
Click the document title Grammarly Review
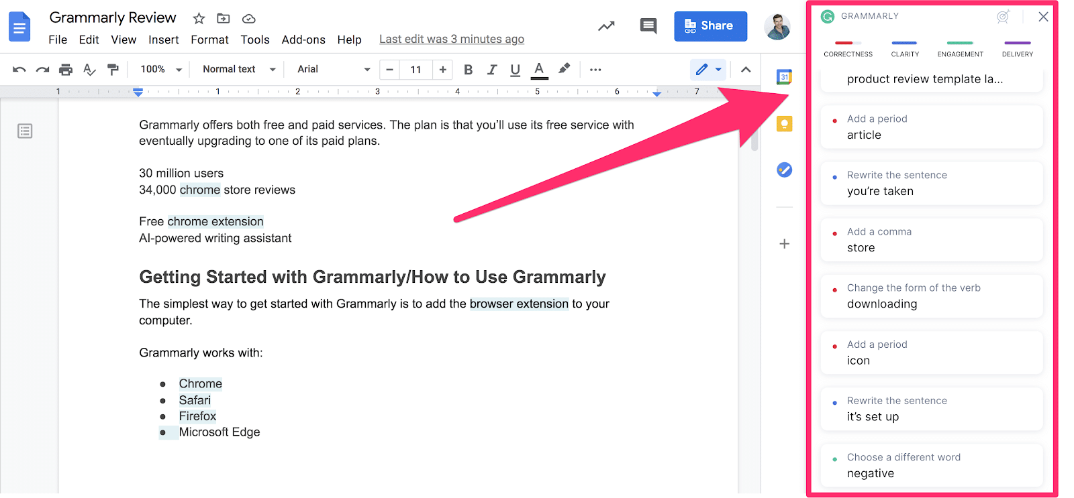click(113, 17)
